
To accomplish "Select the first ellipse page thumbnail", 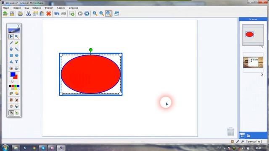I will tap(253, 35).
